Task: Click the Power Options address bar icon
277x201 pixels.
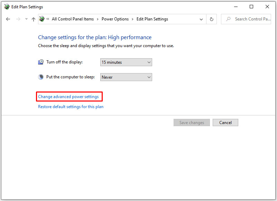Action: (x=42, y=19)
